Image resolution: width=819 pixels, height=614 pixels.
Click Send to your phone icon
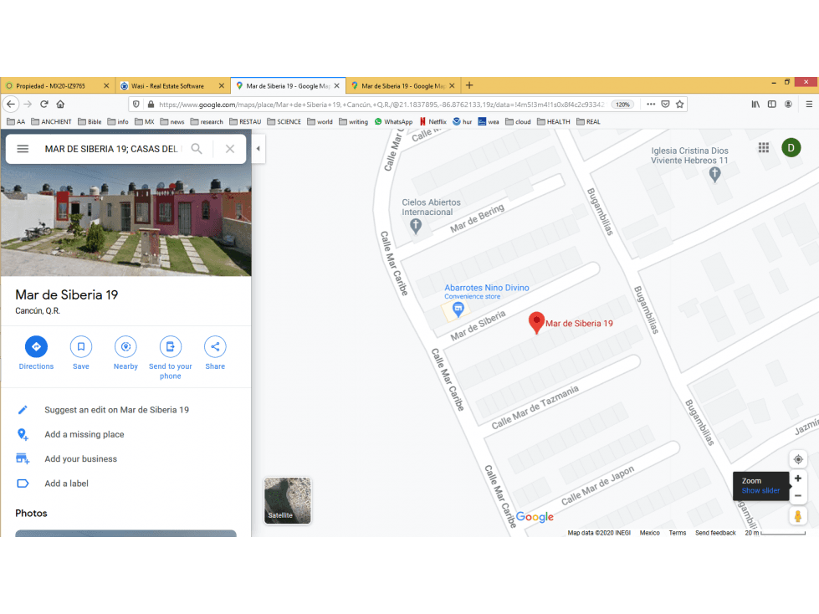coord(171,346)
